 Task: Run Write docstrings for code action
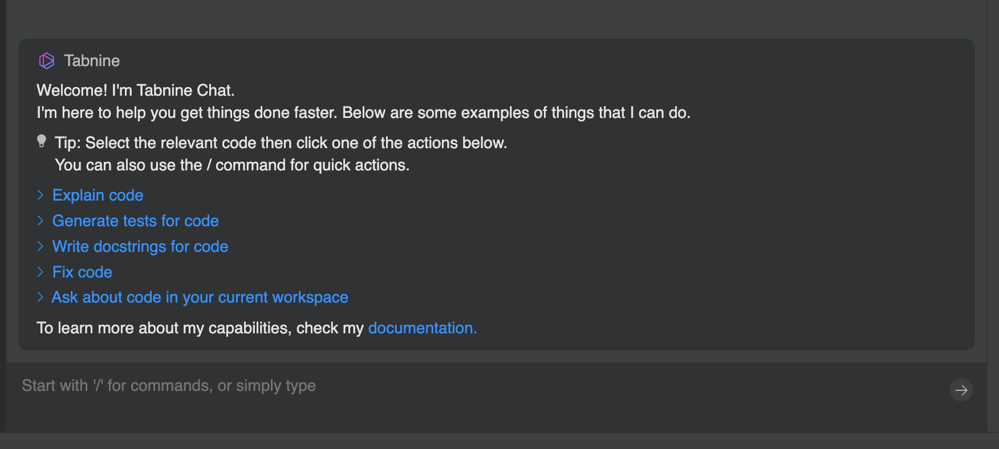[x=140, y=246]
